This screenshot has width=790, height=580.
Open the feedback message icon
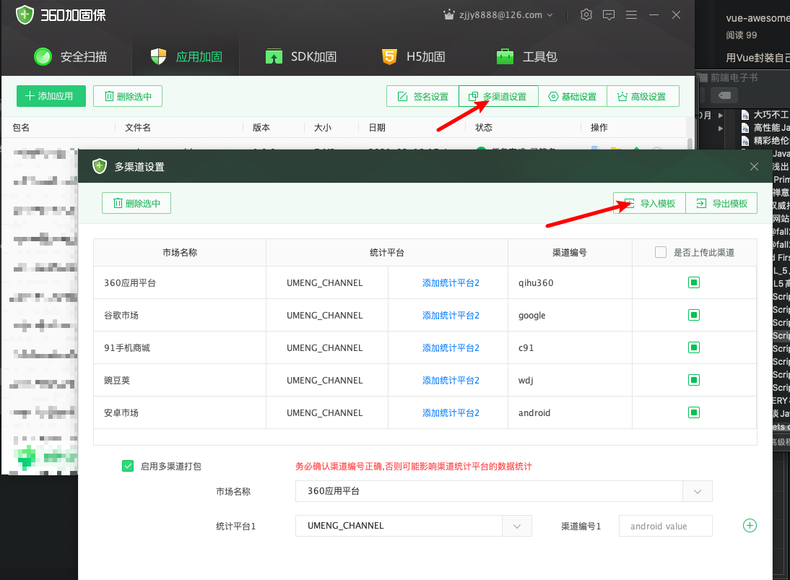(609, 15)
